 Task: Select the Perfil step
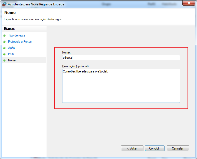(x=11, y=54)
